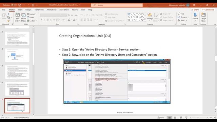The image size is (217, 122).
Task: Select slide 4 thumbnail
Action: click(17, 72)
